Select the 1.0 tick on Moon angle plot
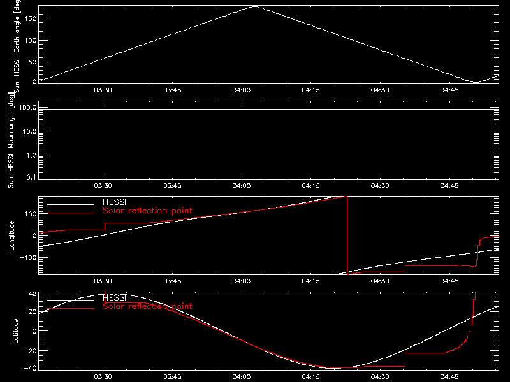 tap(31, 155)
